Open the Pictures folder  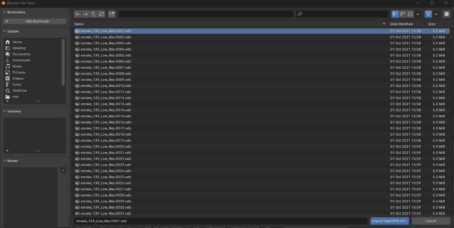coord(32,72)
